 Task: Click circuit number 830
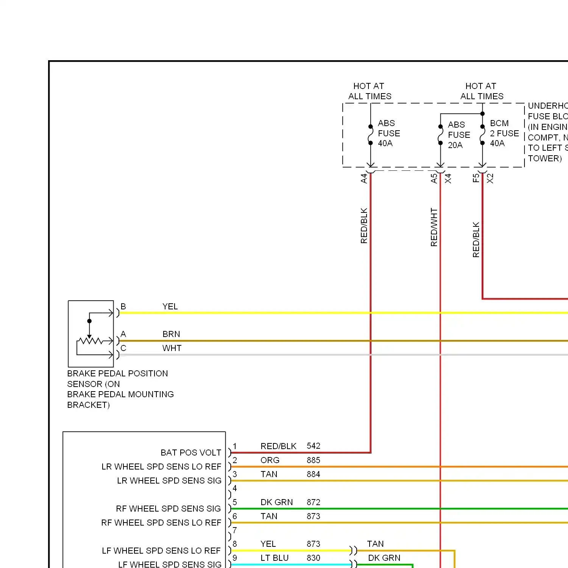pyautogui.click(x=314, y=558)
